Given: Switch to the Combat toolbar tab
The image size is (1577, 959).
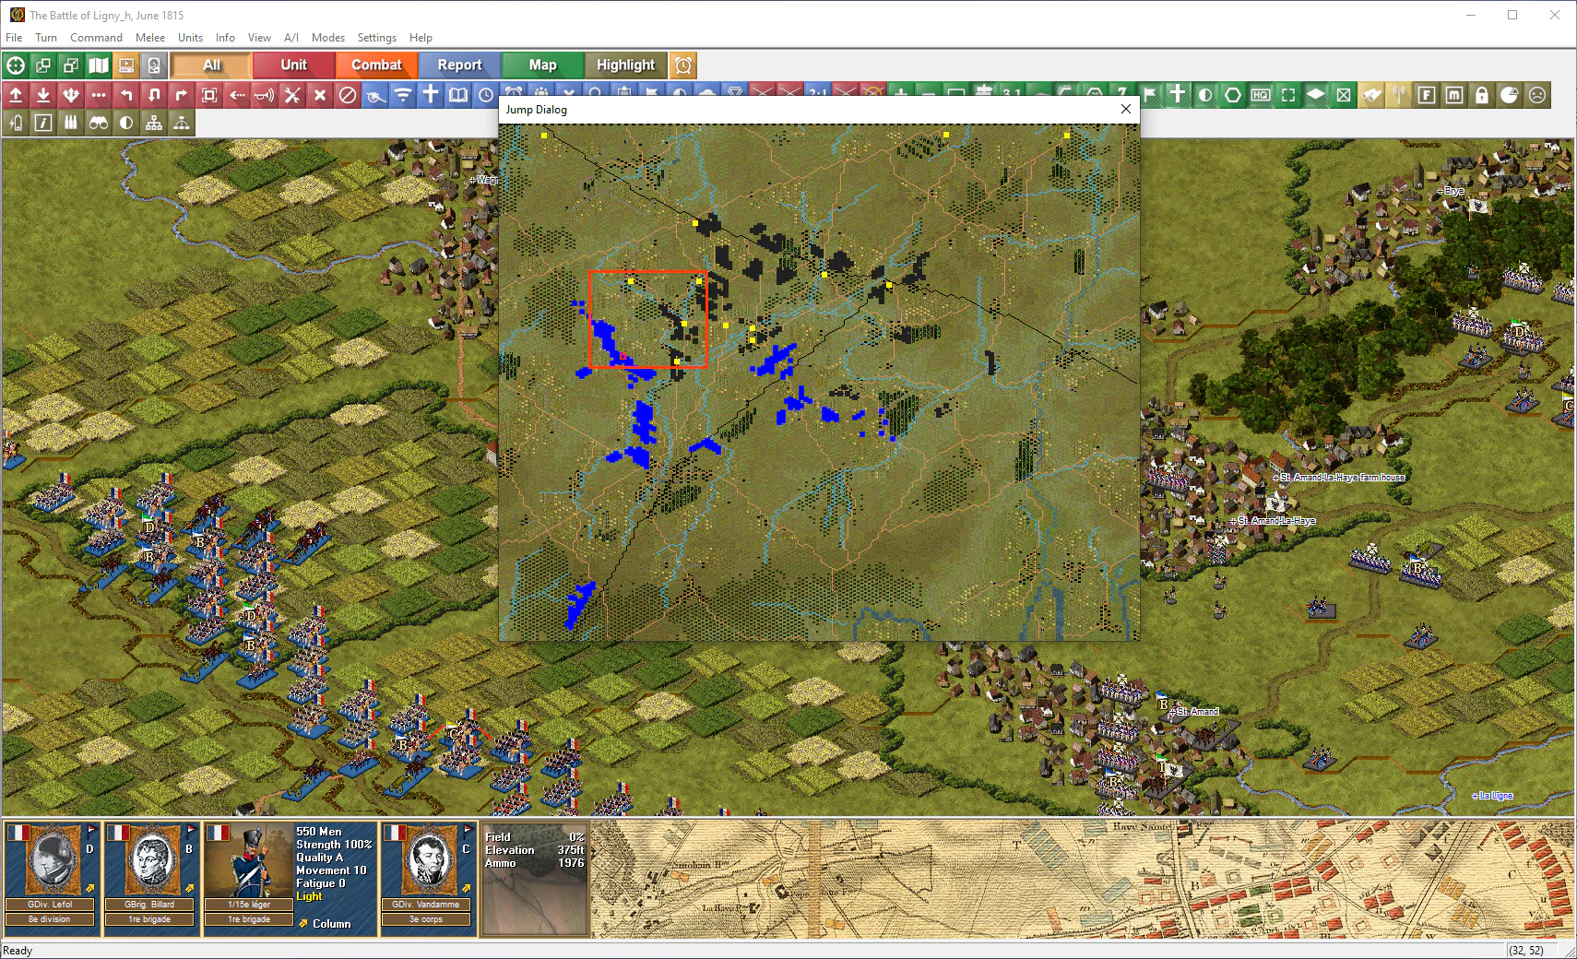Looking at the screenshot, I should [x=376, y=65].
